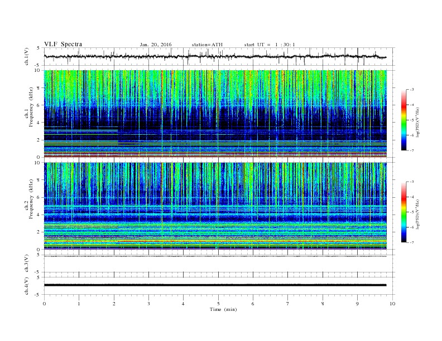
Task: Click the "4" kHz tick on ch.2 frequency axis
Action: [39, 215]
